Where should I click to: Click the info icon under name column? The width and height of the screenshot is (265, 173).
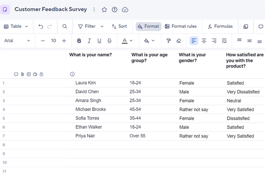72,74
